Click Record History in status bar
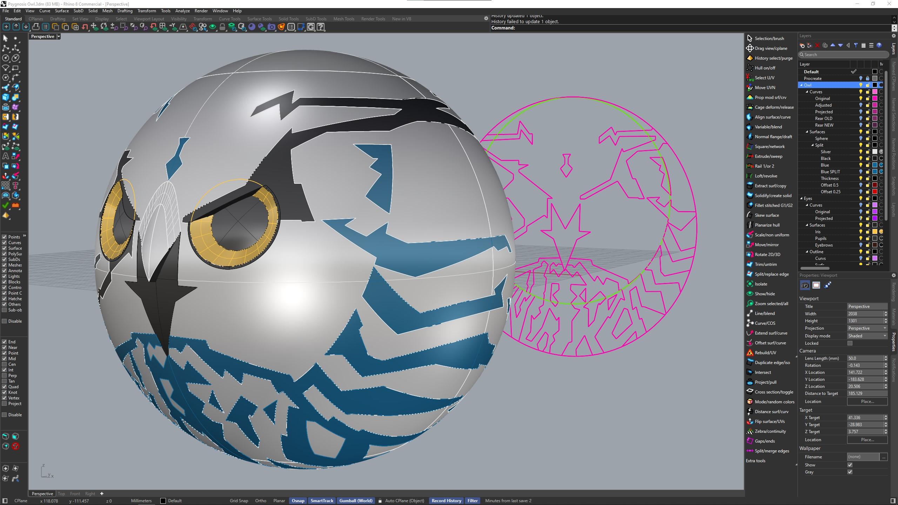Image resolution: width=898 pixels, height=505 pixels. (446, 501)
